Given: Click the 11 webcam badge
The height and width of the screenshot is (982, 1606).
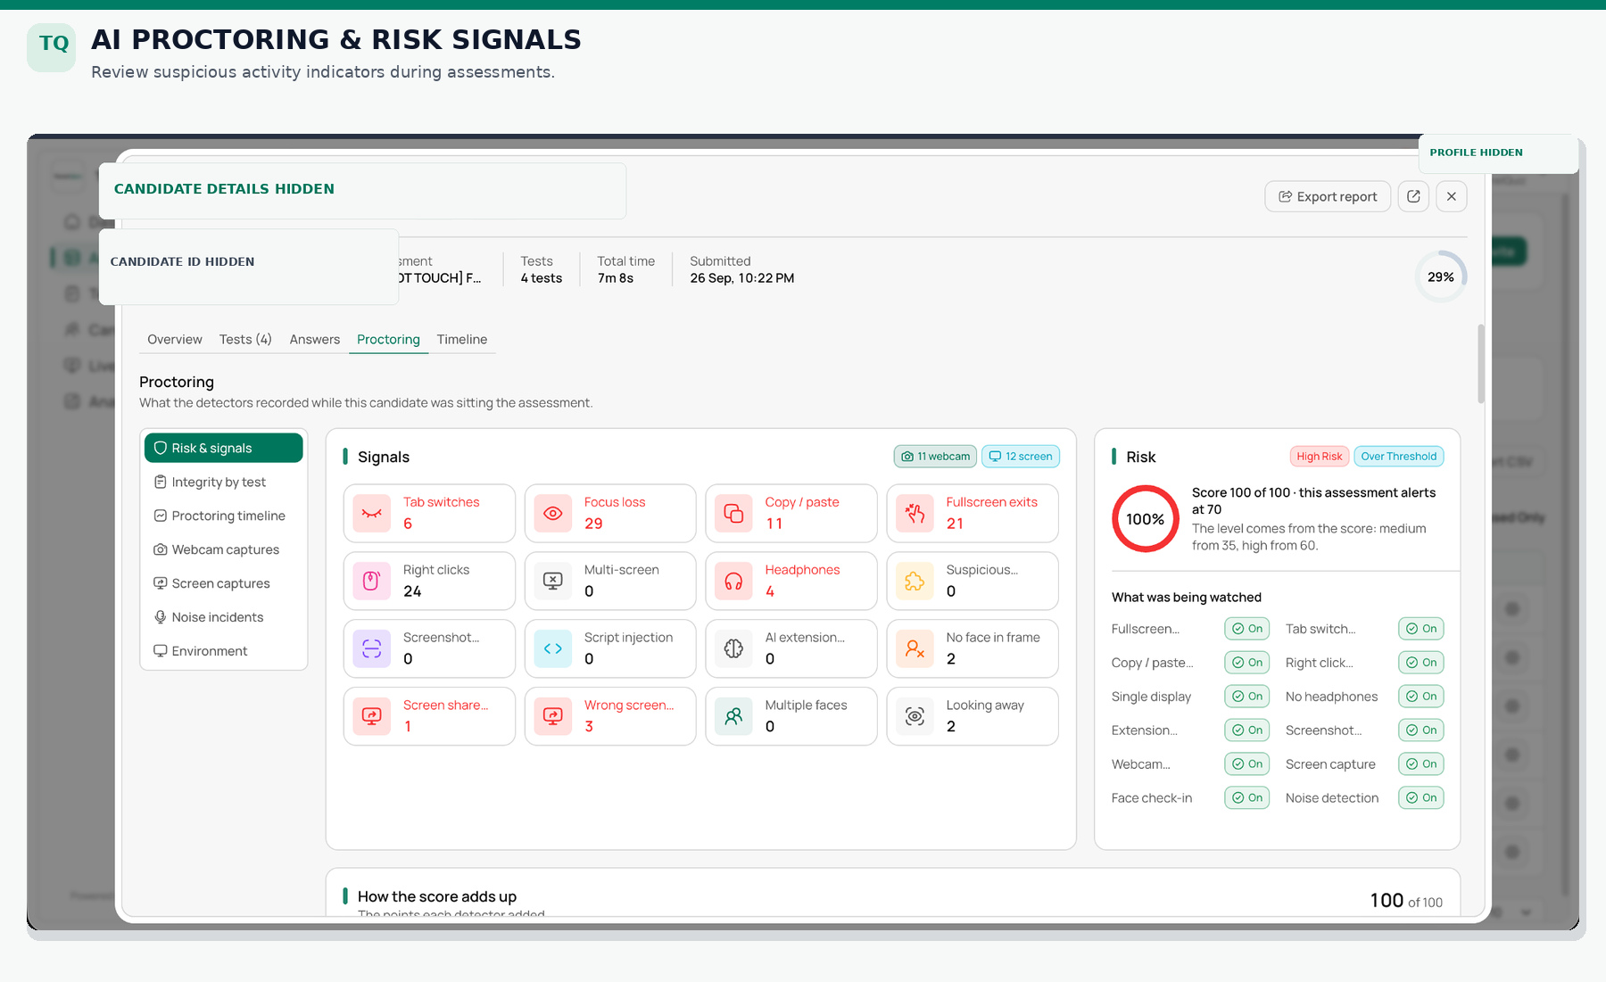Looking at the screenshot, I should coord(935,457).
